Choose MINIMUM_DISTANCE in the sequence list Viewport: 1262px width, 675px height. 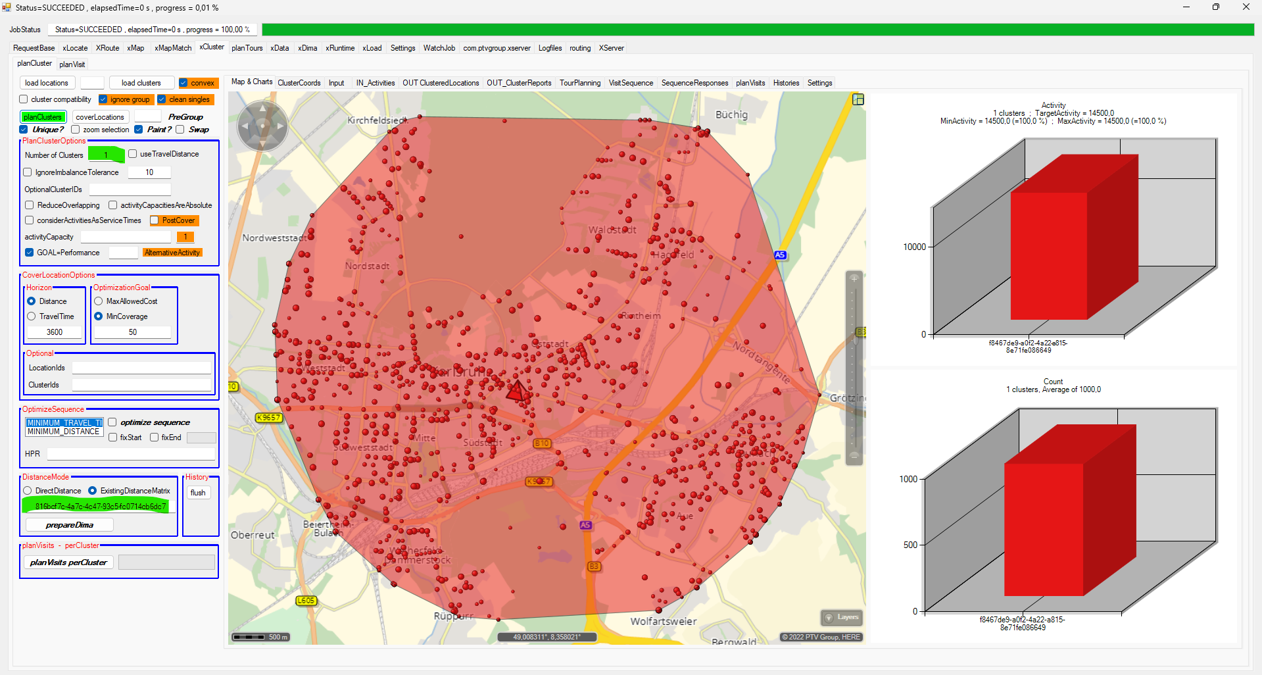click(63, 432)
